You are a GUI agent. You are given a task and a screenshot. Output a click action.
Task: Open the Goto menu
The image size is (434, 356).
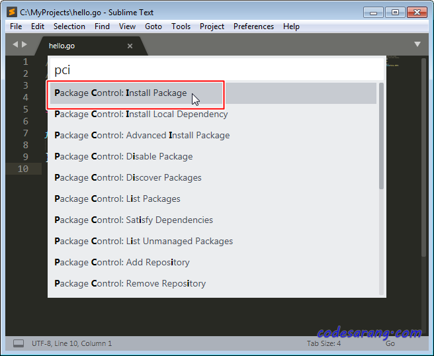coord(153,26)
